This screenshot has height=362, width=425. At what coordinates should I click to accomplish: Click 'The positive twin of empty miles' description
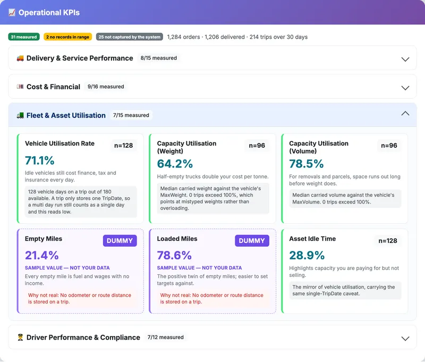click(212, 280)
